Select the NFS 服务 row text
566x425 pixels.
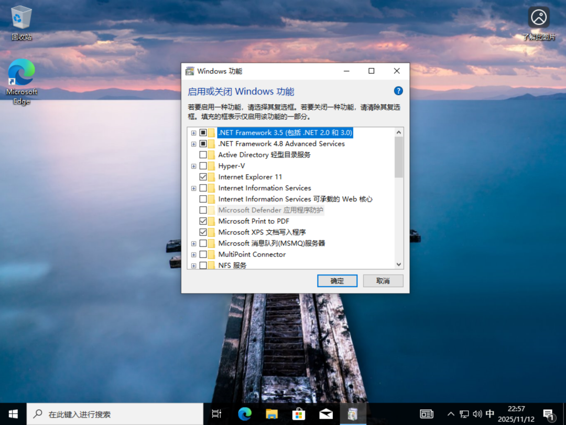click(x=232, y=265)
